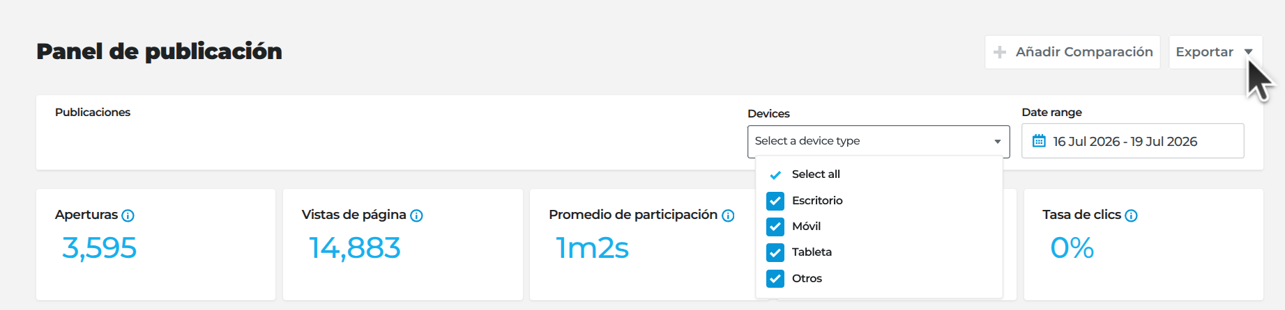Click the info icon next to Aperturas

click(128, 215)
